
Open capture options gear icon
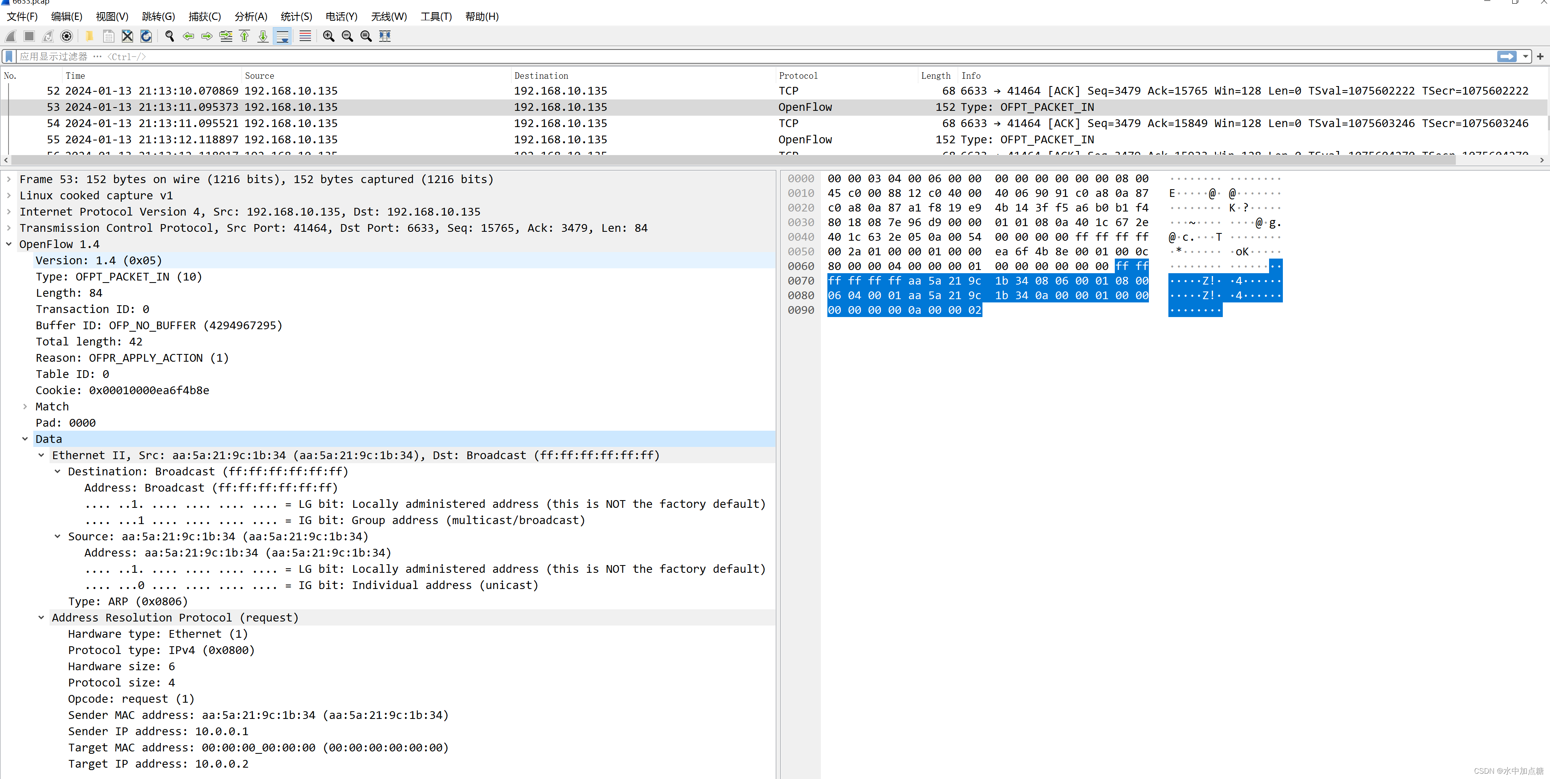pos(67,36)
